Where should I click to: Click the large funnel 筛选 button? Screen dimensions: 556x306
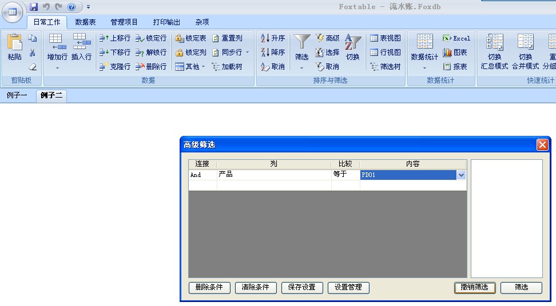point(302,47)
